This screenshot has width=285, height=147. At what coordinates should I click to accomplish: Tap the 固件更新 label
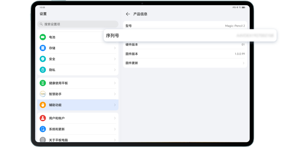pyautogui.click(x=132, y=63)
